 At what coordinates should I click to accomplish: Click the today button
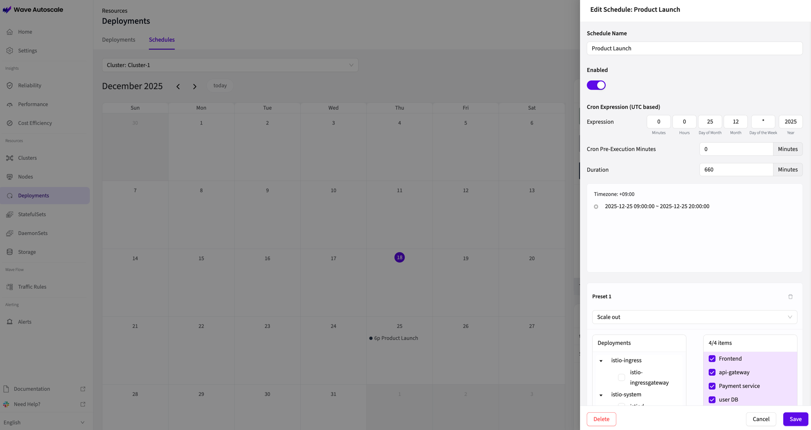pos(220,86)
